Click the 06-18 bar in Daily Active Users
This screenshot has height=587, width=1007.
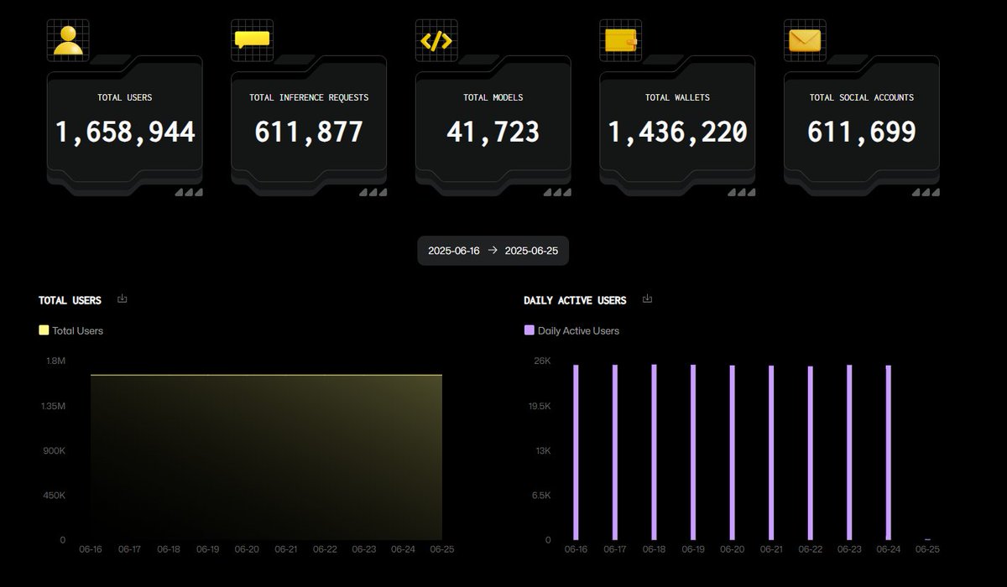pyautogui.click(x=655, y=452)
